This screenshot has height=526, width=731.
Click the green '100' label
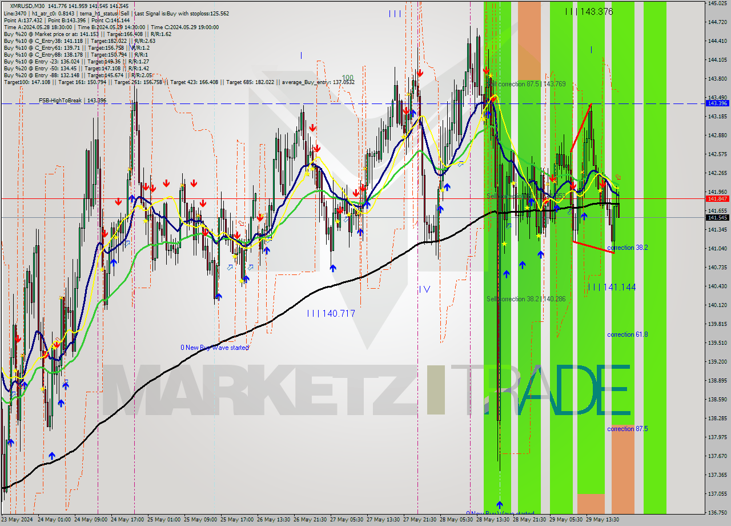pos(347,77)
